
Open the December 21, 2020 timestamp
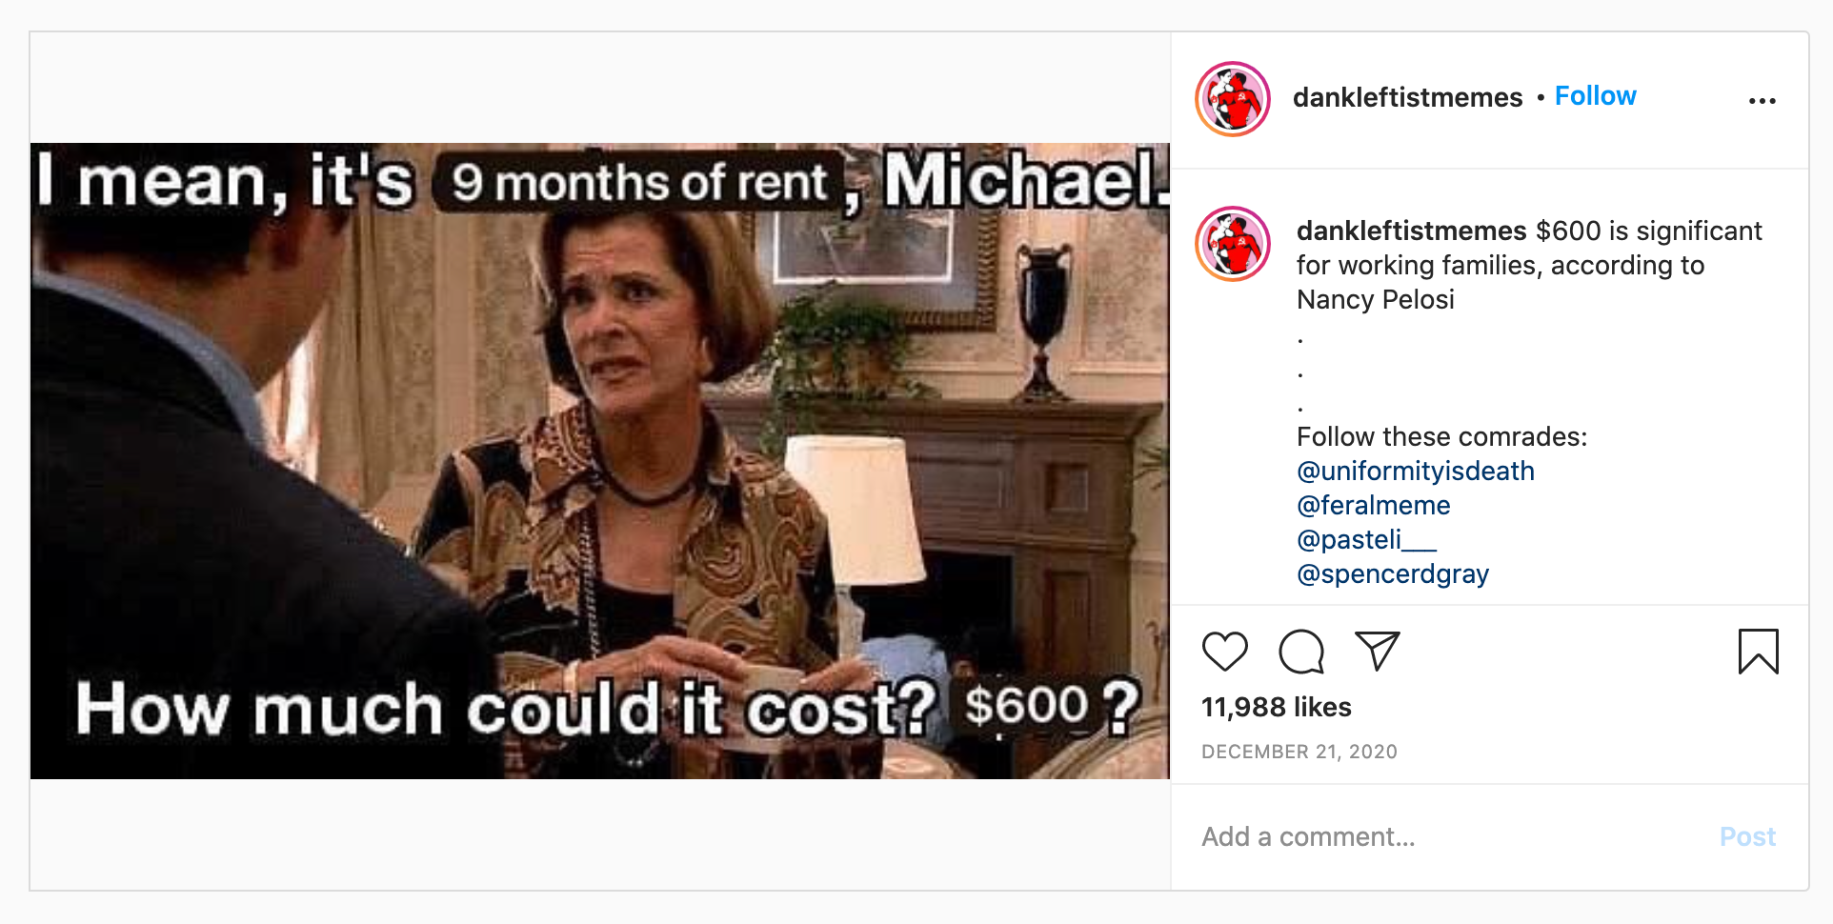(x=1299, y=752)
